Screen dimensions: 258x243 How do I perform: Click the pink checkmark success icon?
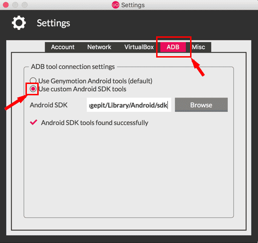coord(33,122)
